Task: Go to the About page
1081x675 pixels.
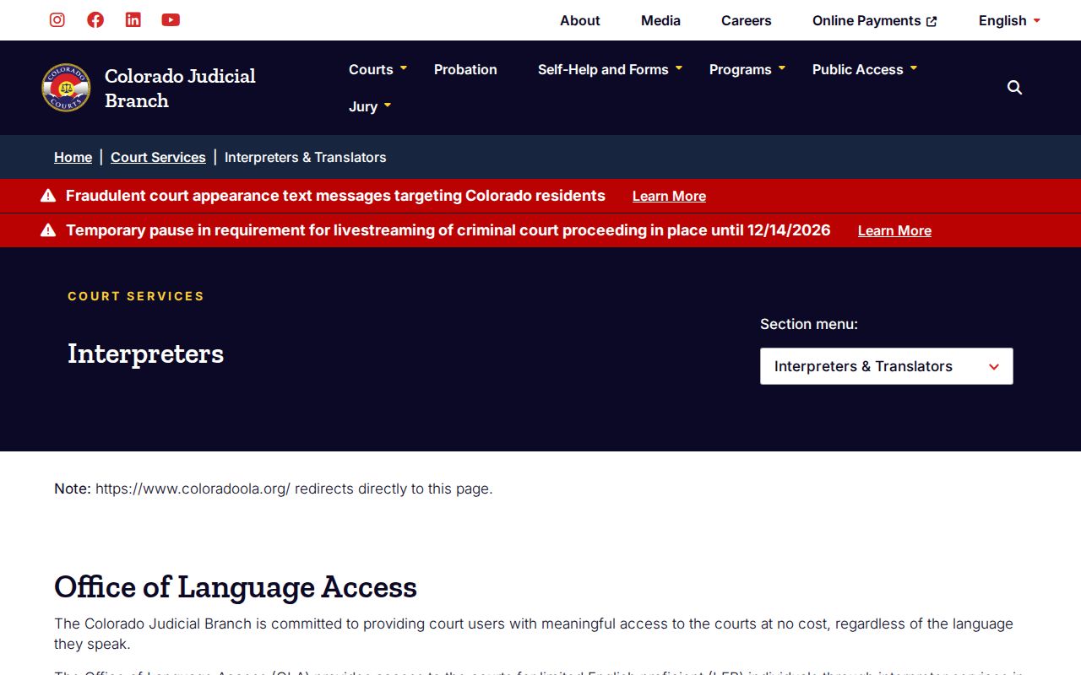Action: [x=580, y=20]
